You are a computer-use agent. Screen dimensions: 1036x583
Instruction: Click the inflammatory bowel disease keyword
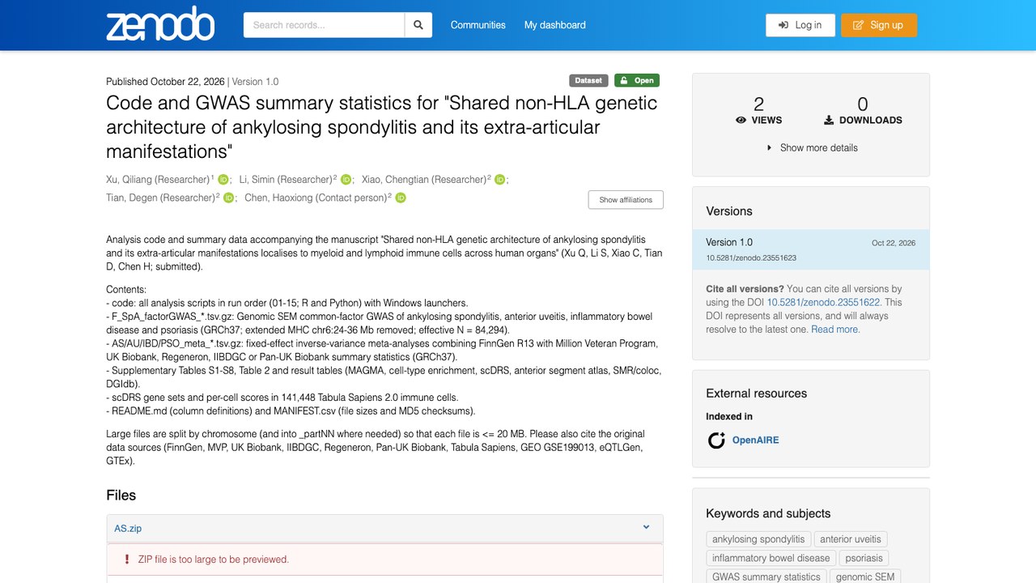click(771, 558)
